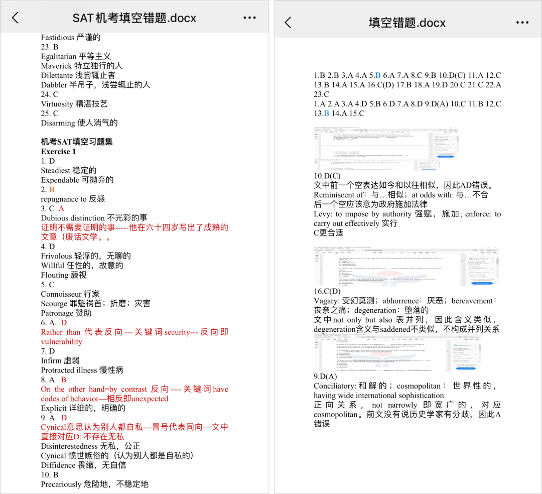
Task: Tap the 9.D(A) explanation heading
Action: (x=325, y=376)
